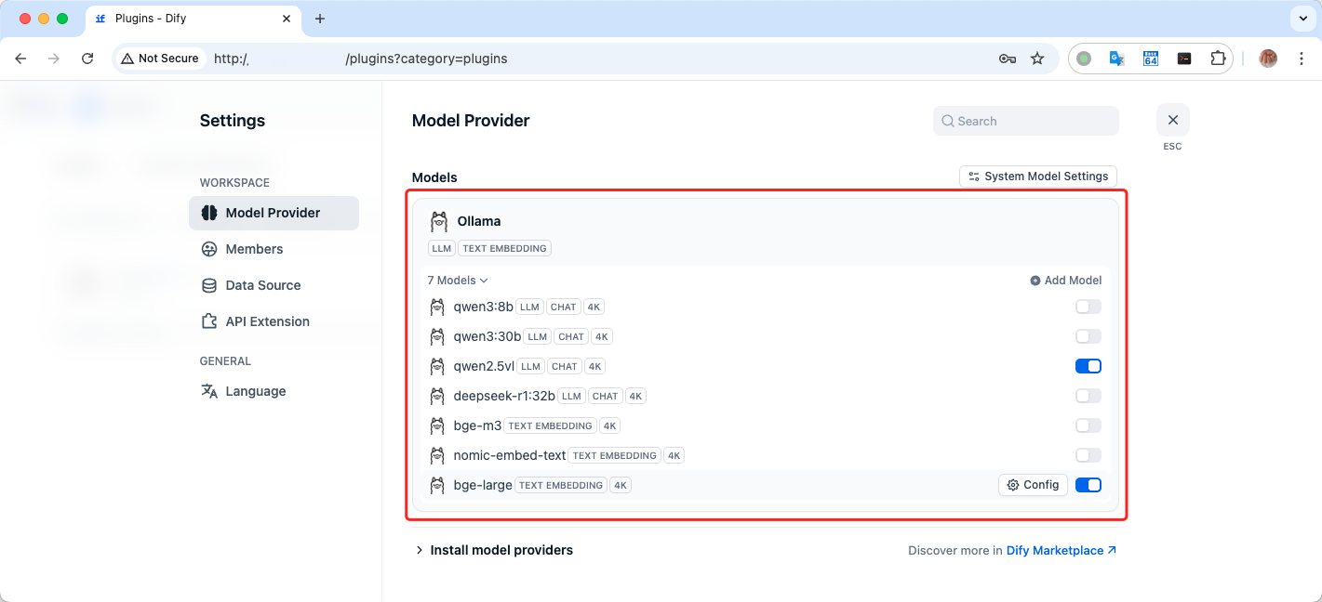Turn off the bge-large model toggle
Viewport: 1322px width, 602px height.
1088,485
